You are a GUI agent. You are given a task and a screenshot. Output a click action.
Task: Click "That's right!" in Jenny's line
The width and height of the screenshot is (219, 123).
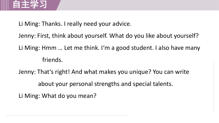(53, 72)
